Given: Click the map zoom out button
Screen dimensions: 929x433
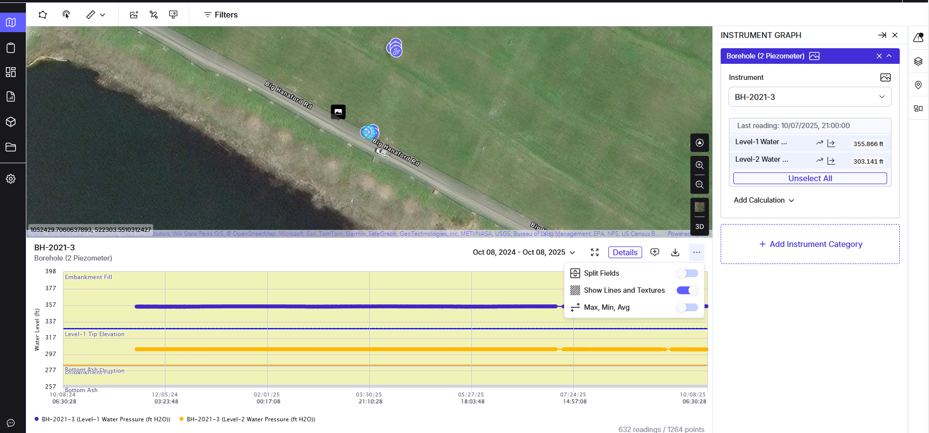Looking at the screenshot, I should click(699, 185).
